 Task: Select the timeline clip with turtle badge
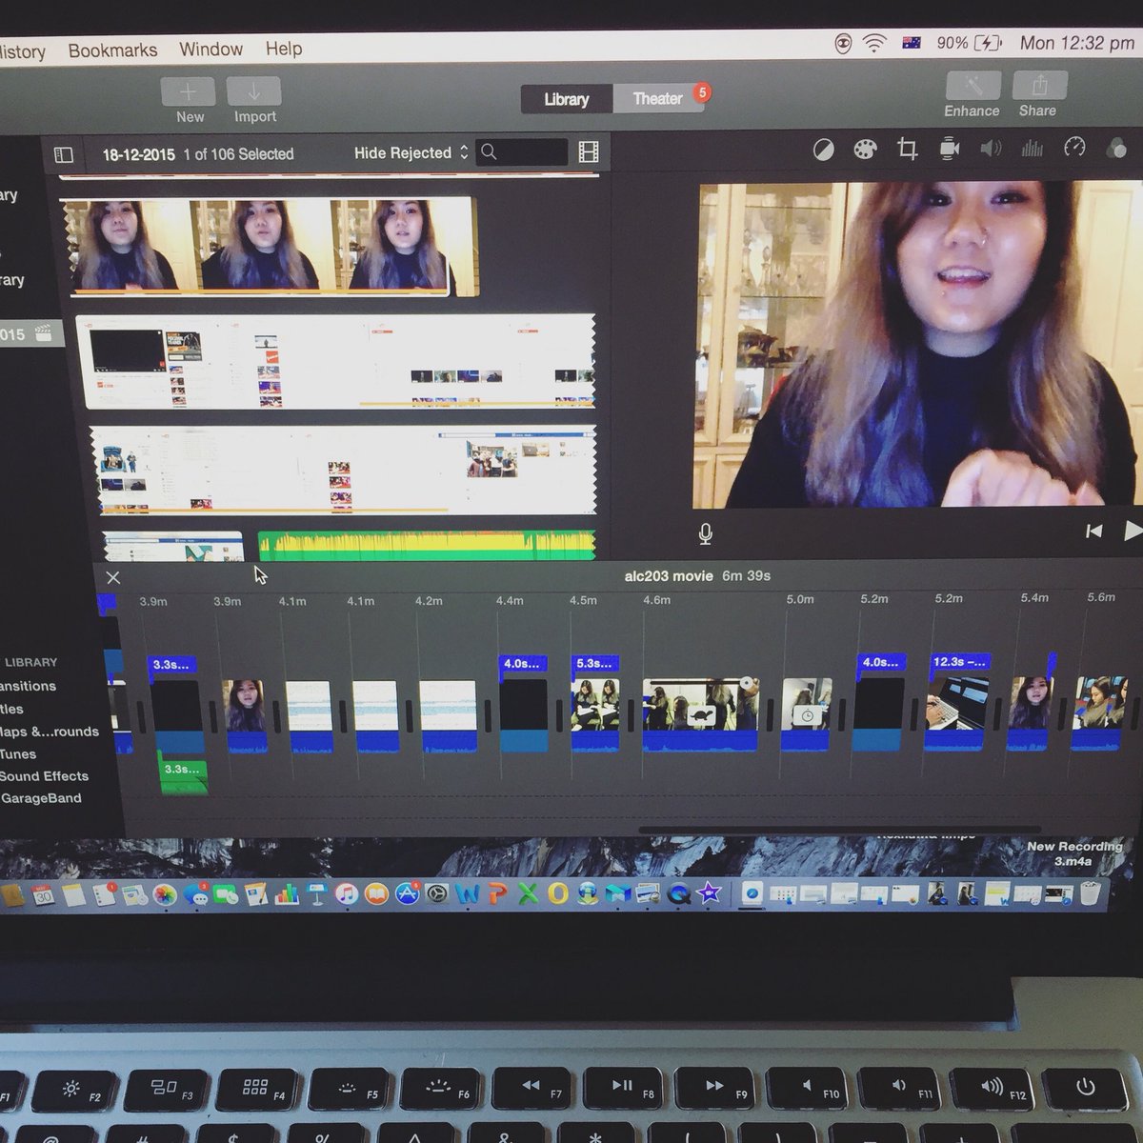click(700, 715)
